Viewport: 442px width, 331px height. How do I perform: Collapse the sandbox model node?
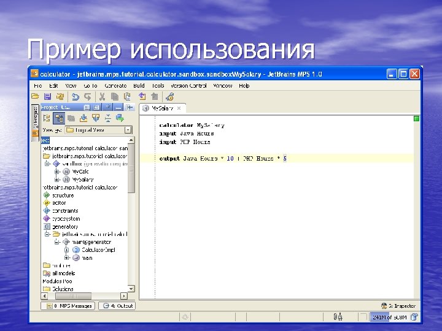[x=48, y=164]
